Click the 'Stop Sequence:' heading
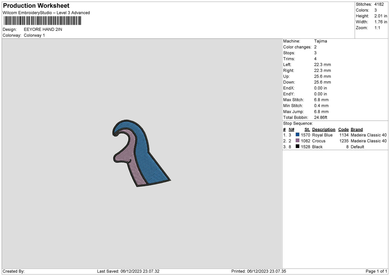 click(298, 123)
